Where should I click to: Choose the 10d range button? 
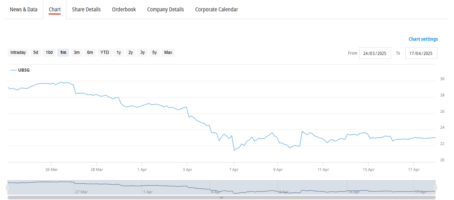click(49, 53)
